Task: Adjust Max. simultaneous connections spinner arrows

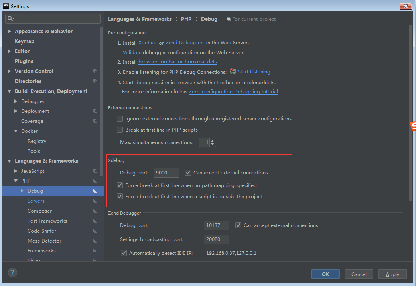Action: 213,142
